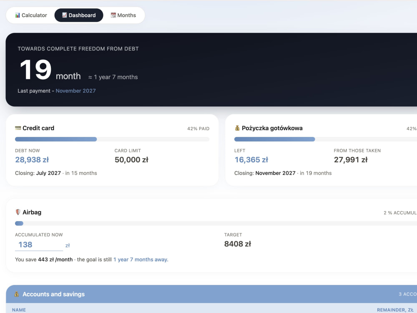Viewport: 417px width, 313px height.
Task: Click the Pożyczka gotówkowa money bag icon
Action: (237, 128)
